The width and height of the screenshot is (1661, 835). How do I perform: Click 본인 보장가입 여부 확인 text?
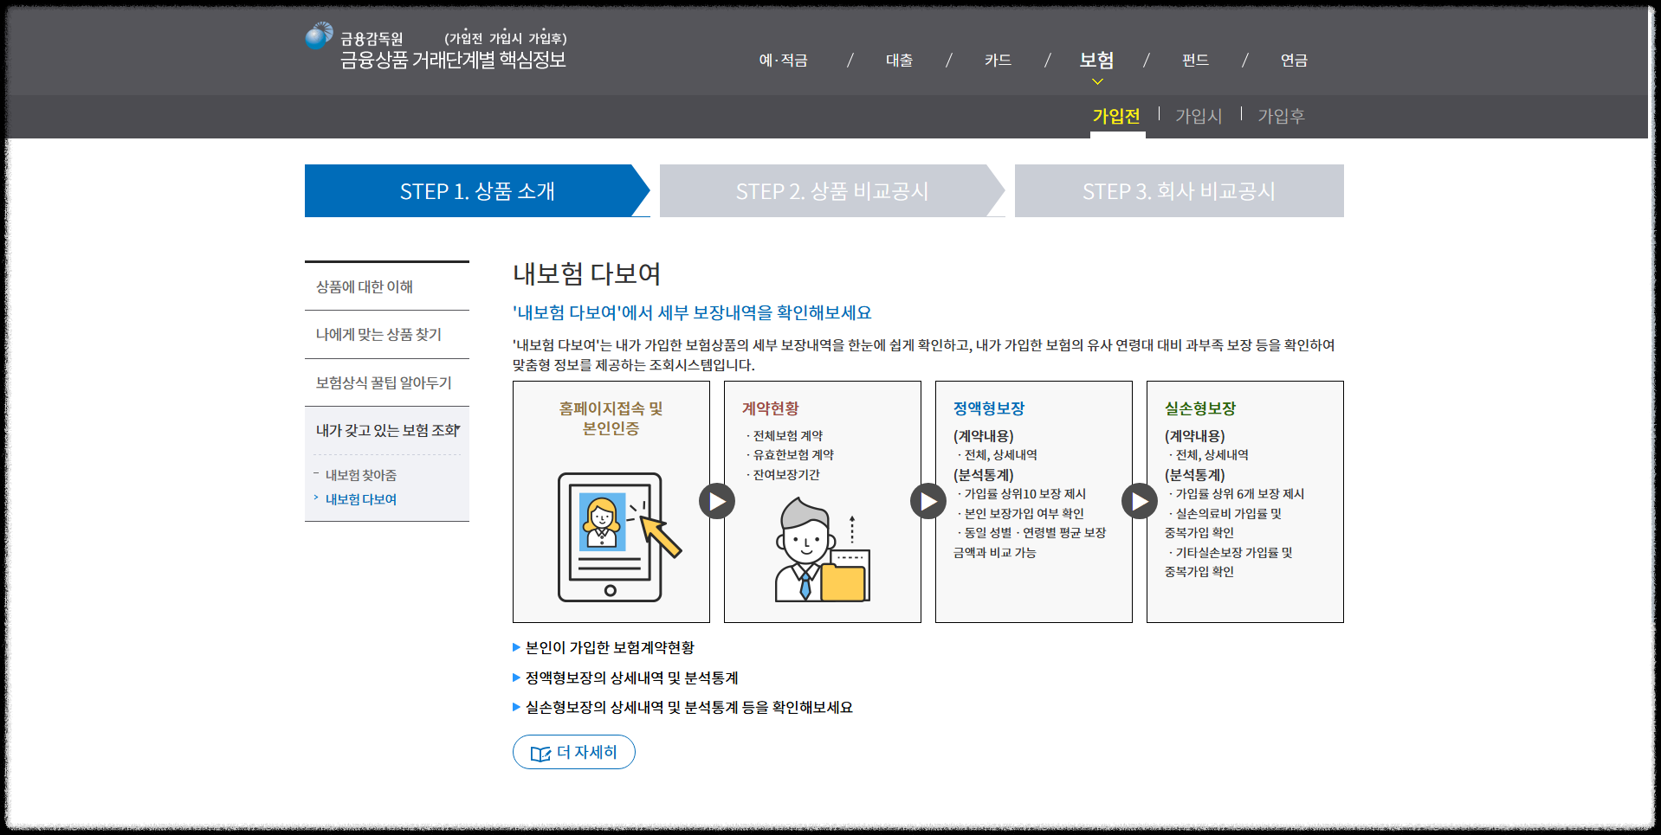[x=1024, y=513]
